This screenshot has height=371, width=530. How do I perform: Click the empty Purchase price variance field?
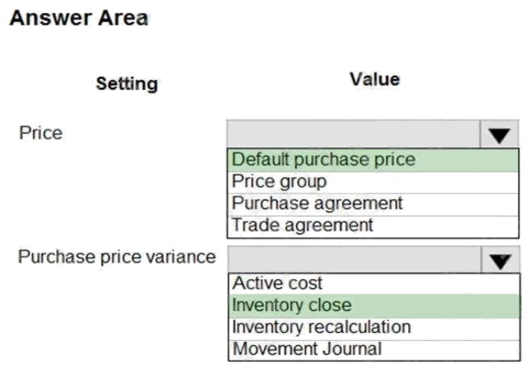point(354,260)
